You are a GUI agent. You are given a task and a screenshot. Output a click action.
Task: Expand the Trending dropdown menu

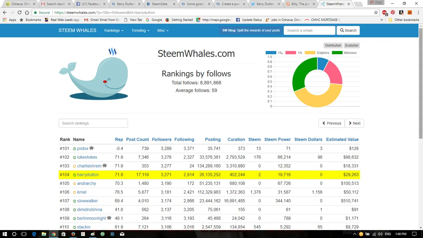[x=140, y=30]
